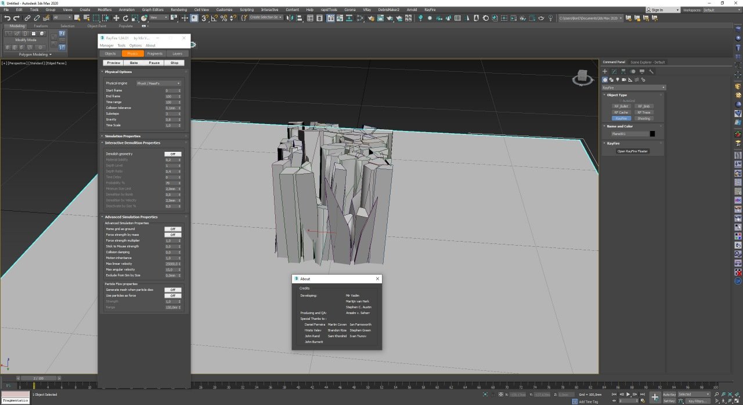This screenshot has height=405, width=743.
Task: Collapse the Object Type rollout
Action: (617, 95)
